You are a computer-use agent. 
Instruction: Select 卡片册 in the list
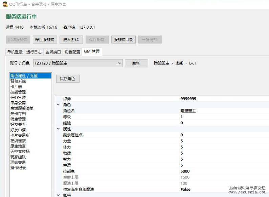(x=30, y=87)
